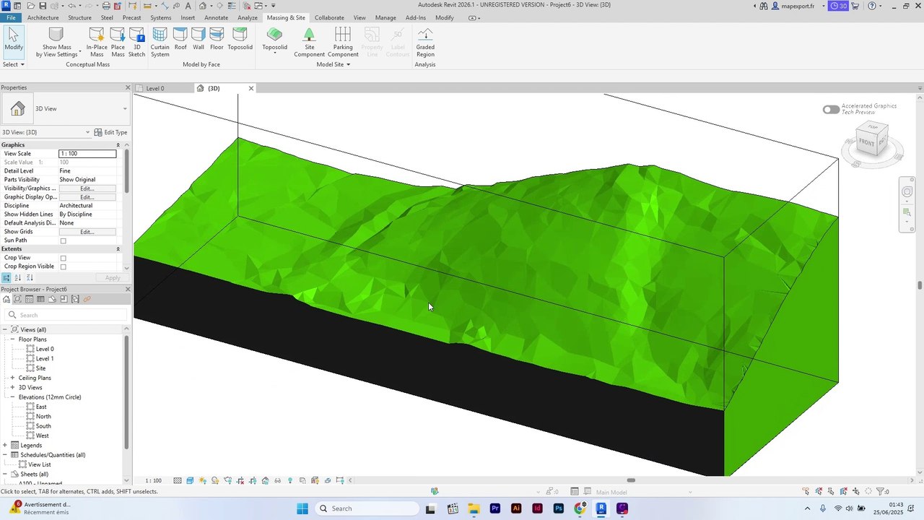This screenshot has width=924, height=520.
Task: Click the Reveal Hidden Elements lightbulb icon
Action: [x=290, y=481]
